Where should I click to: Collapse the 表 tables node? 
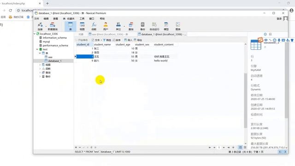pyautogui.click(x=40, y=53)
